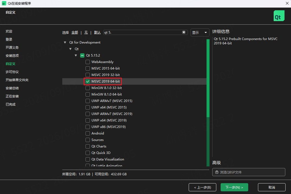This screenshot has height=194, width=291.
Task: Check MSVC 2015 64-bit
Action: tap(88, 68)
